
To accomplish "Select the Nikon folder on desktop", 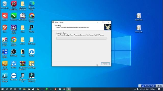I will click(x=23, y=29).
